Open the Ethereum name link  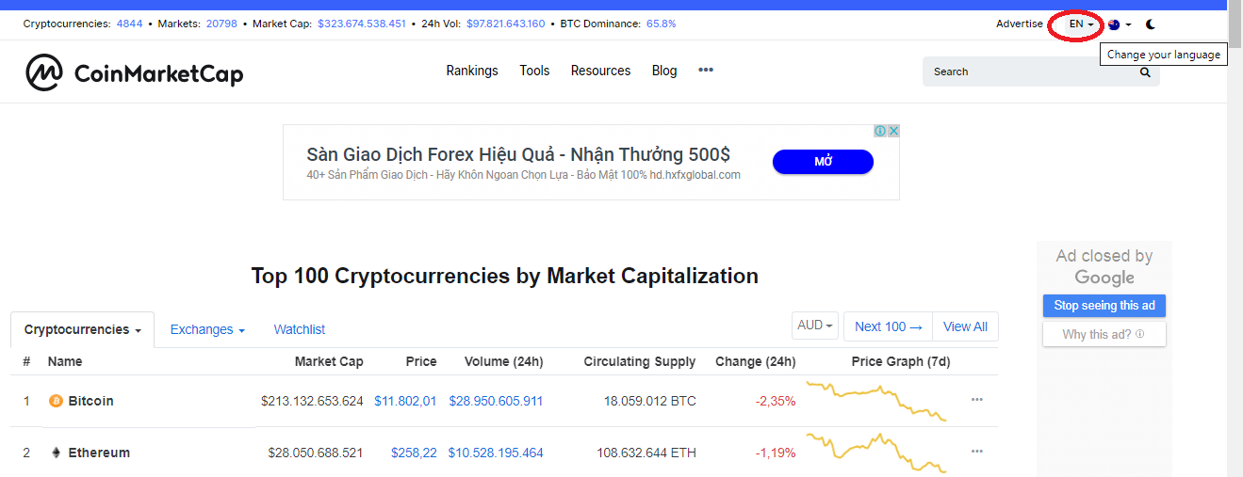click(x=99, y=453)
